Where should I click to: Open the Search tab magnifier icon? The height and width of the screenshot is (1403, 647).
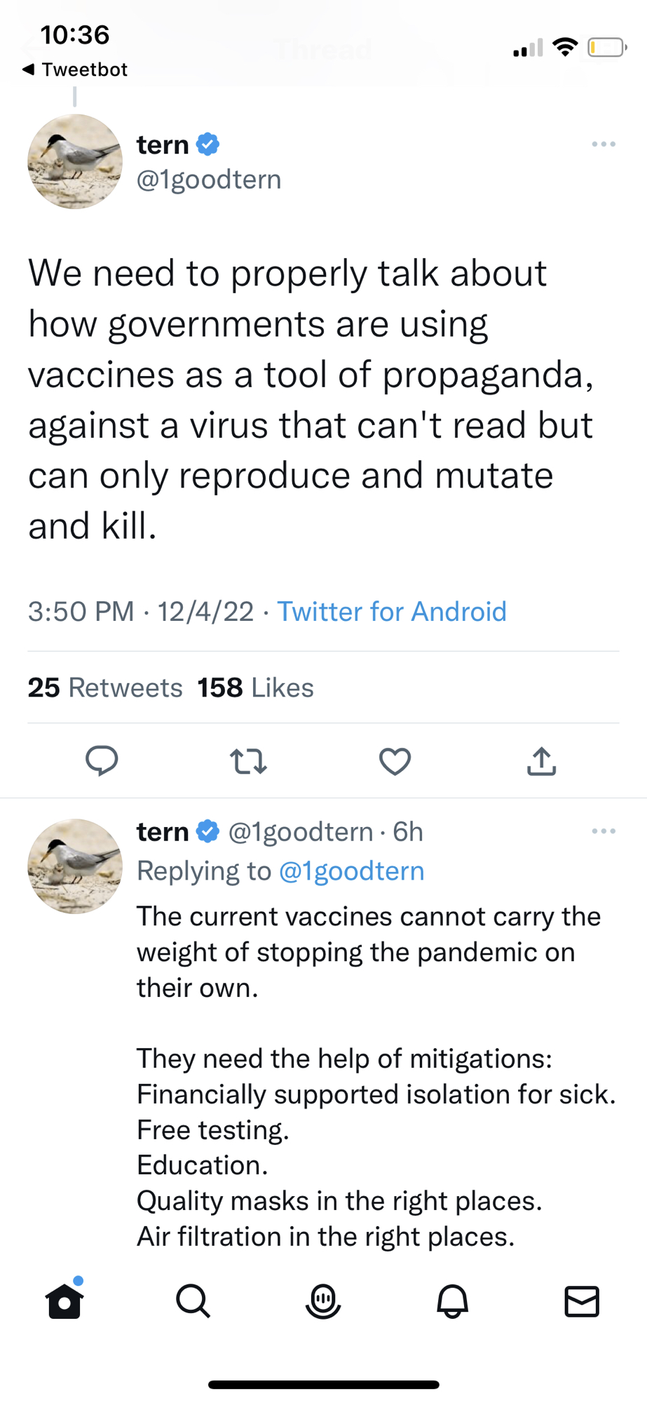[x=193, y=1301]
